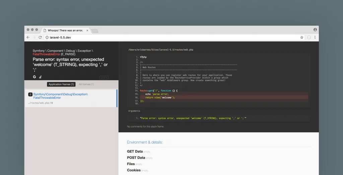Click the 'Environment & details:' heading
The image size is (343, 175).
point(145,142)
